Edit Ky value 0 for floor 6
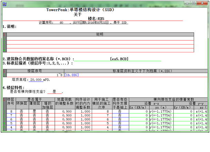This screenshot has height=152, width=210. coord(184,119)
